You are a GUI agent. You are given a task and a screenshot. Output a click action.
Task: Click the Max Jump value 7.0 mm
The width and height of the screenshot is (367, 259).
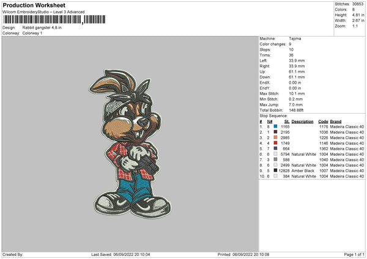pos(296,104)
